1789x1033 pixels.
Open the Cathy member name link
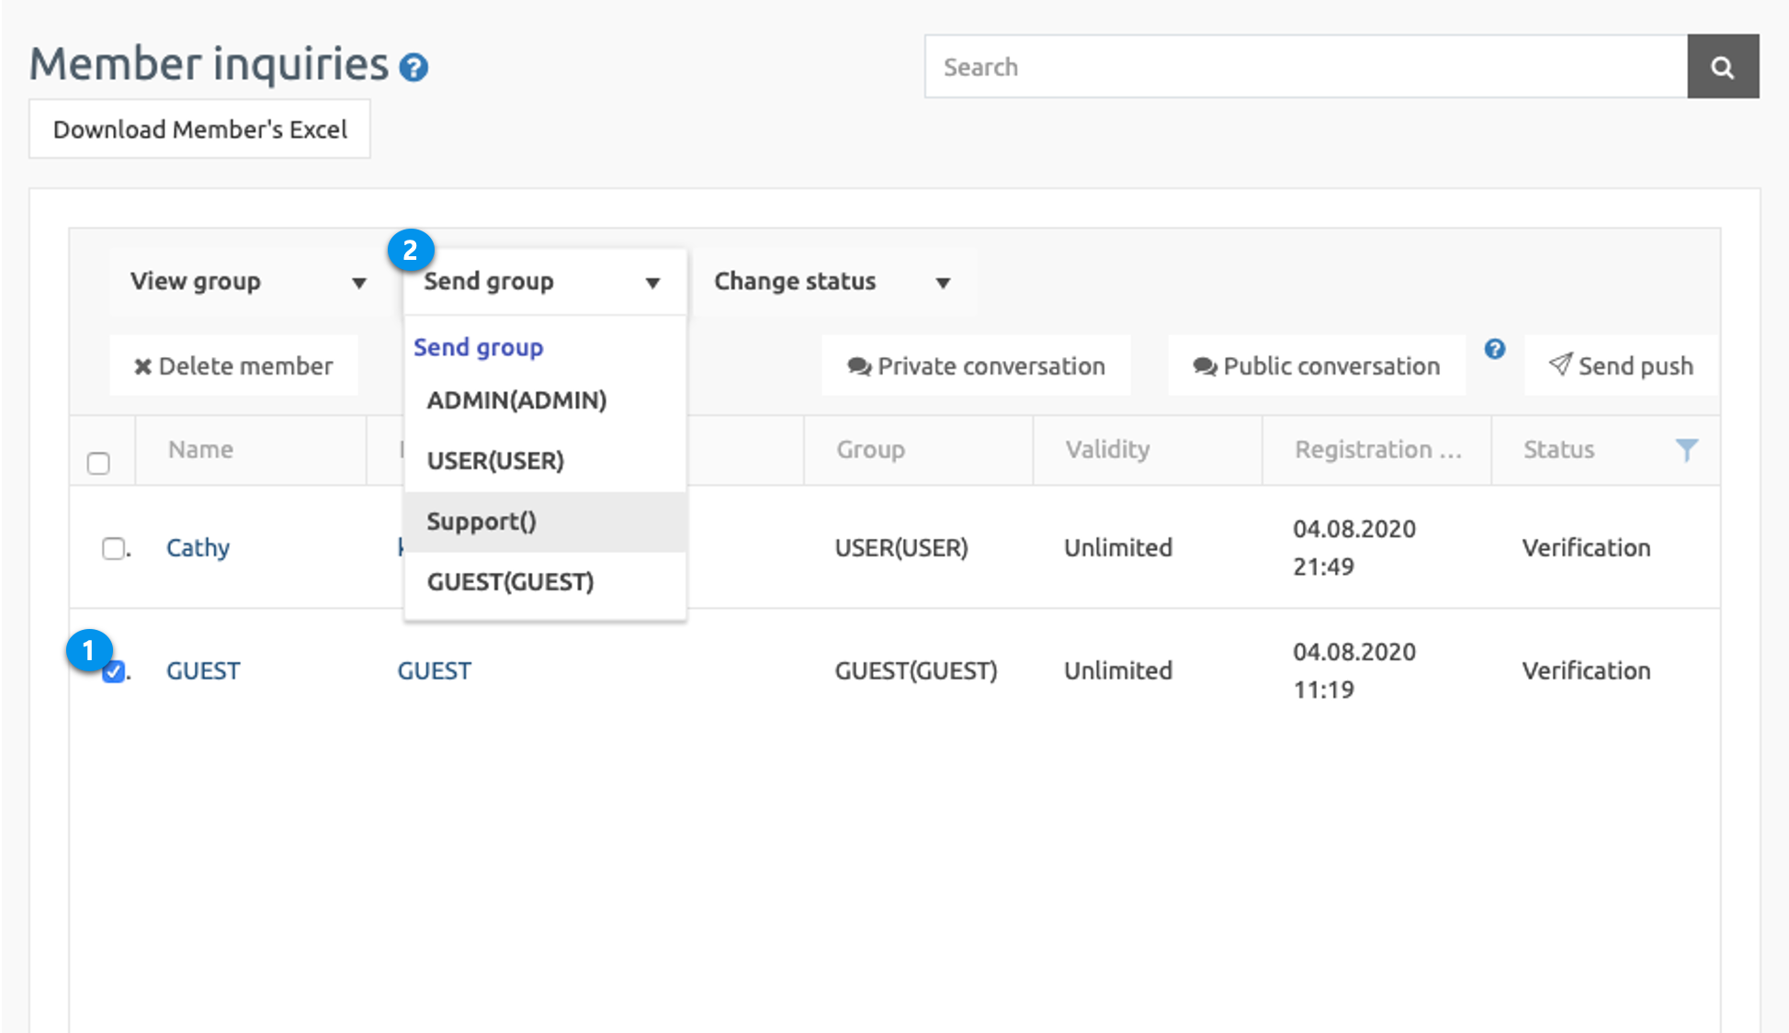pos(198,548)
